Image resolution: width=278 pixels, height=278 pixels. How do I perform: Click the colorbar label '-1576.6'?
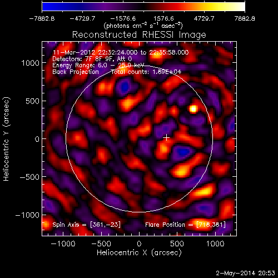[x=123, y=18]
